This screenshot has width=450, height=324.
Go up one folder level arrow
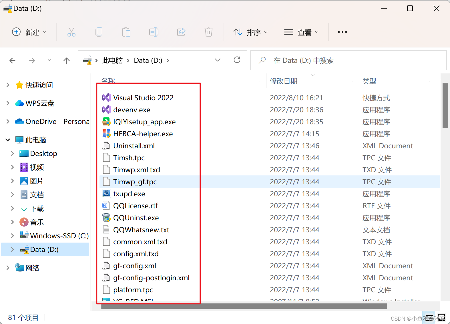pyautogui.click(x=67, y=60)
